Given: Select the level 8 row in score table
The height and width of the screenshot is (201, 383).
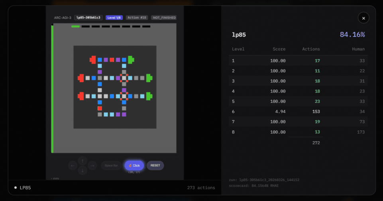Looking at the screenshot, I should 298,132.
